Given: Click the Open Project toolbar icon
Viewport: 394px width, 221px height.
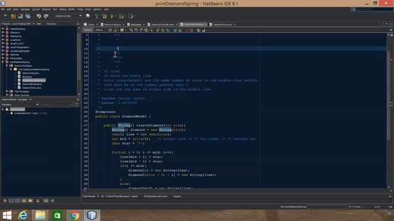Looking at the screenshot, I should pyautogui.click(x=20, y=17).
